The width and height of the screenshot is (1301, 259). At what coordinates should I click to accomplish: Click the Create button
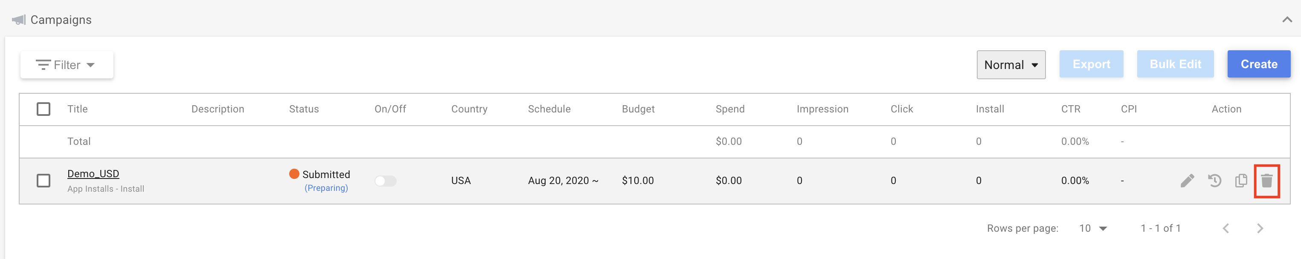1259,64
